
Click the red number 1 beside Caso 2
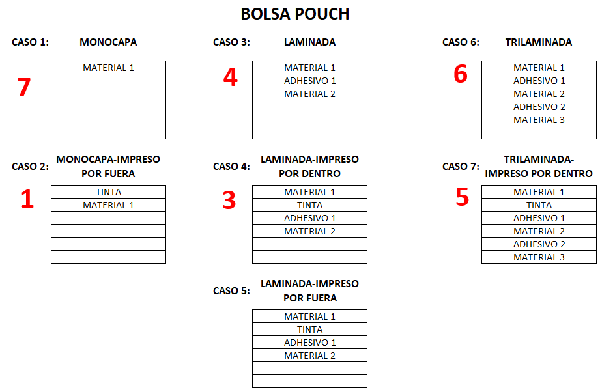coord(27,199)
